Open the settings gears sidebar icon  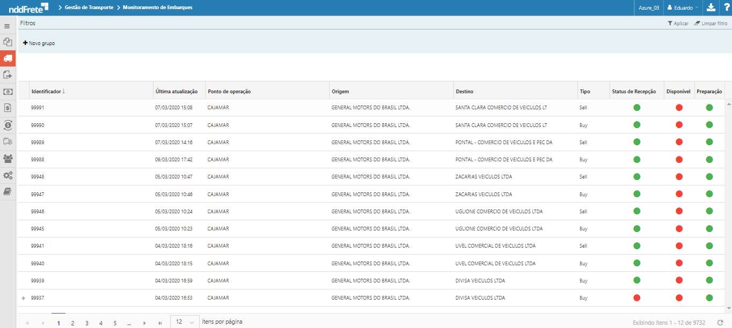pos(8,175)
